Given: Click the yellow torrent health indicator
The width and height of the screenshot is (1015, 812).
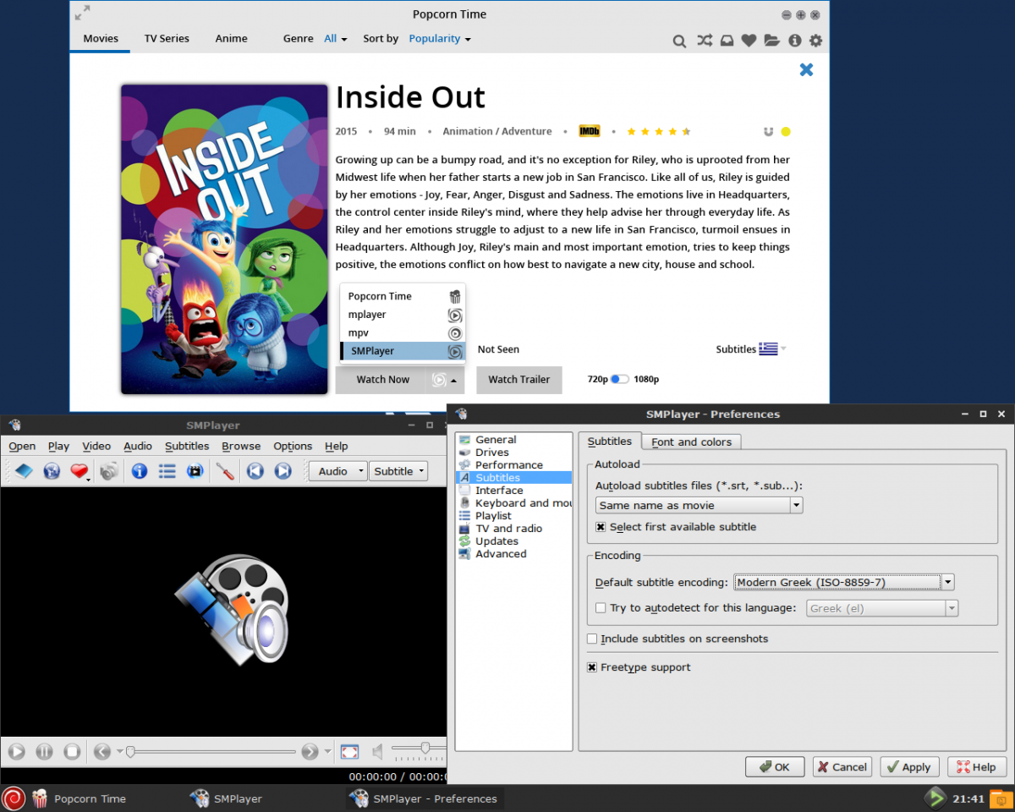Looking at the screenshot, I should (x=786, y=131).
